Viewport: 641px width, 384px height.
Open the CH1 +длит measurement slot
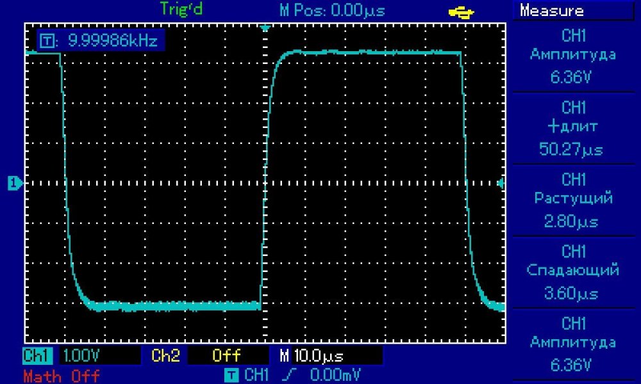click(x=574, y=128)
